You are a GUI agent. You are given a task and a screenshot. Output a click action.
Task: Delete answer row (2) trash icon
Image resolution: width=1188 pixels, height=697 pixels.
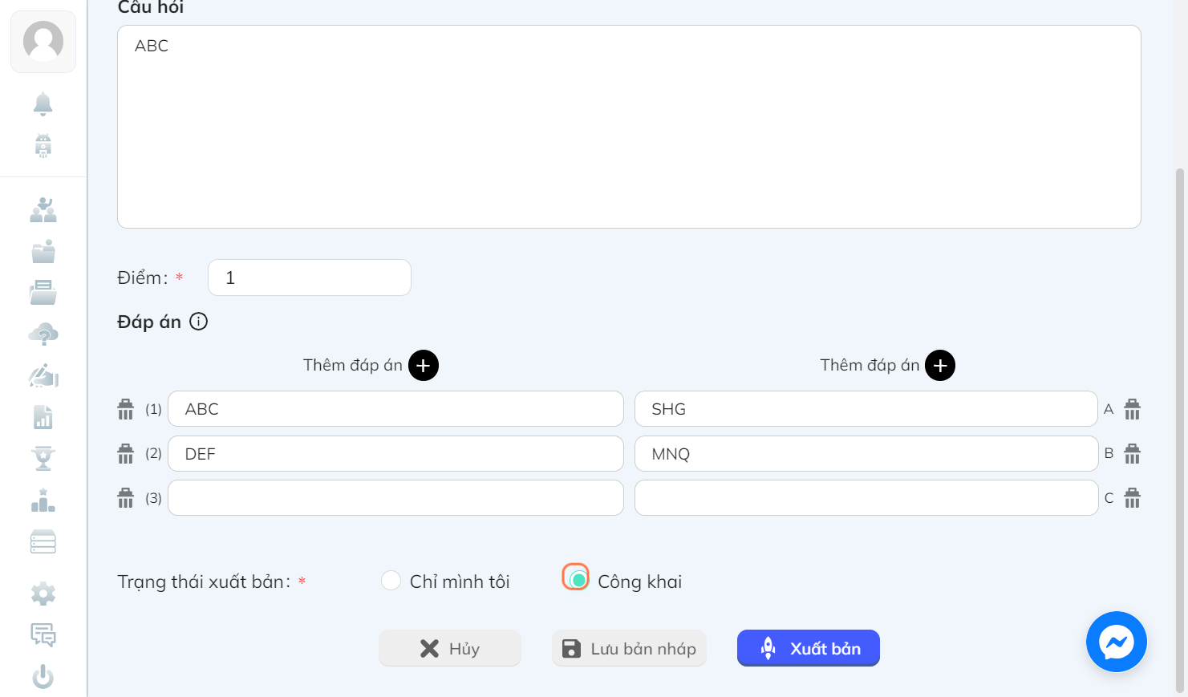click(126, 453)
